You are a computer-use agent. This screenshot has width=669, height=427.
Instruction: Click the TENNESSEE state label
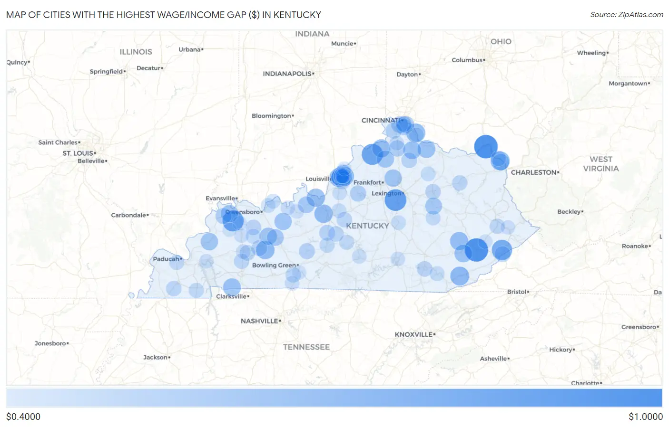pos(306,347)
